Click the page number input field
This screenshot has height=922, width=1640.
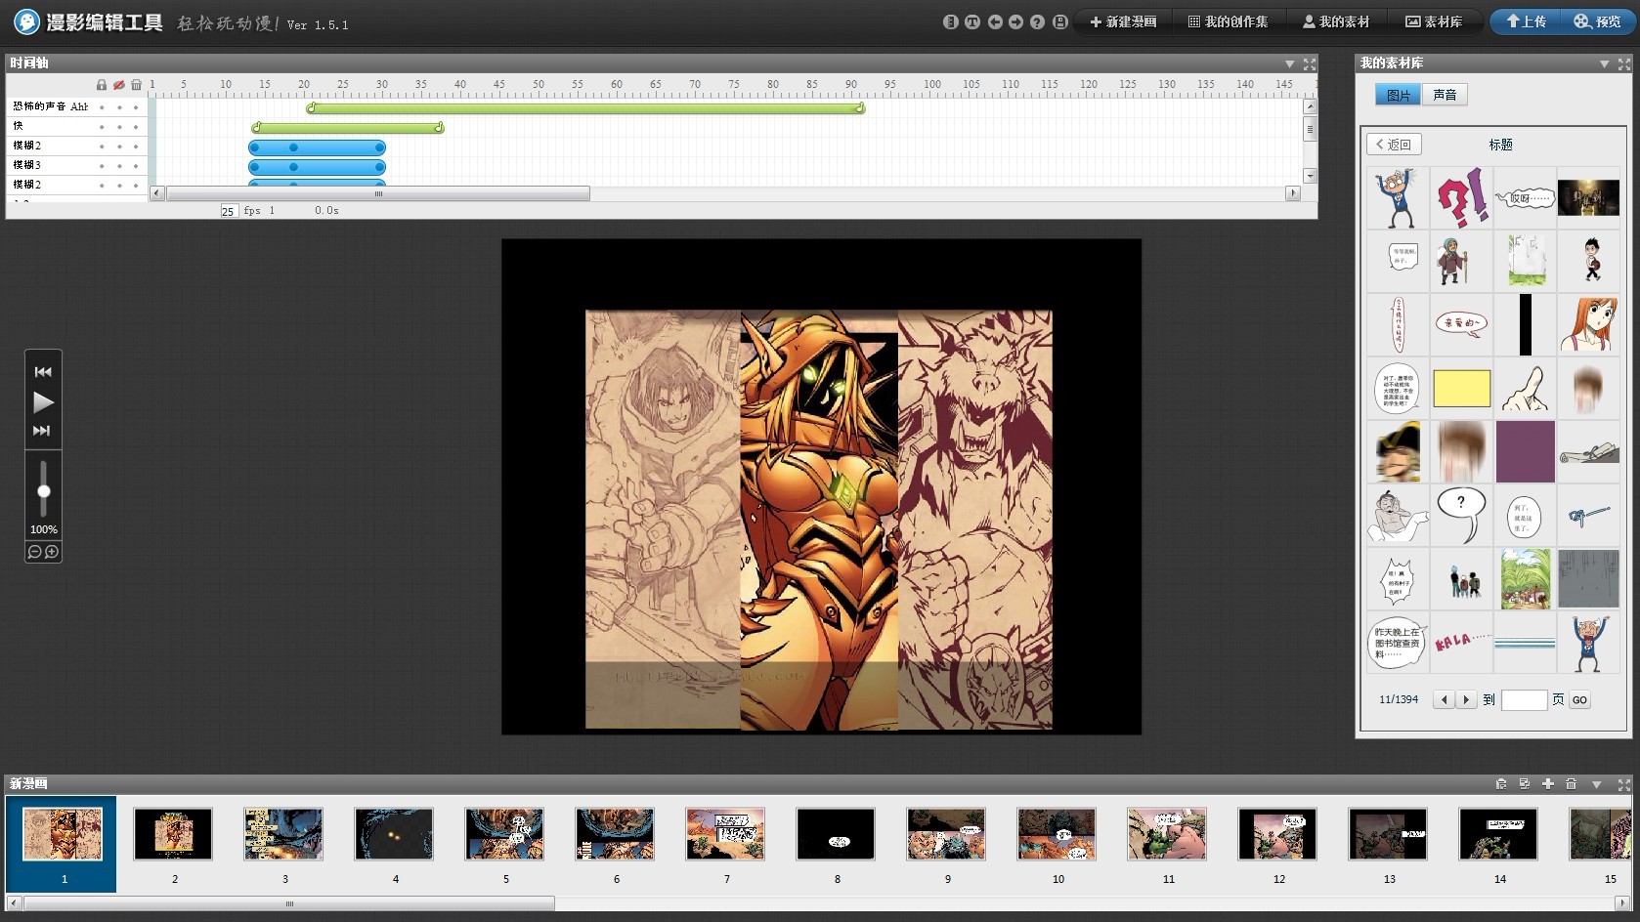1524,700
